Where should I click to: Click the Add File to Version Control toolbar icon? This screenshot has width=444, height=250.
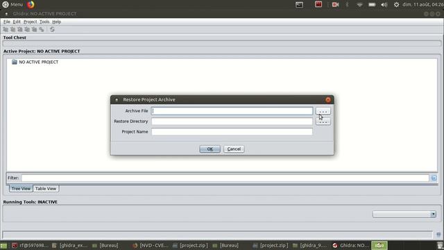tap(6, 29)
